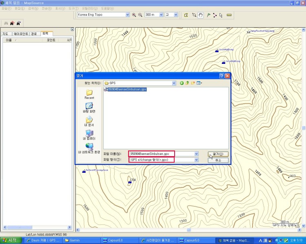Screen dimensions: 306x244
Task: Sort by the 포인트 column header
Action: (x=51, y=40)
